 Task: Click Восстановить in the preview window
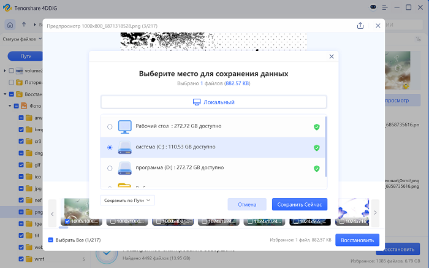point(357,240)
